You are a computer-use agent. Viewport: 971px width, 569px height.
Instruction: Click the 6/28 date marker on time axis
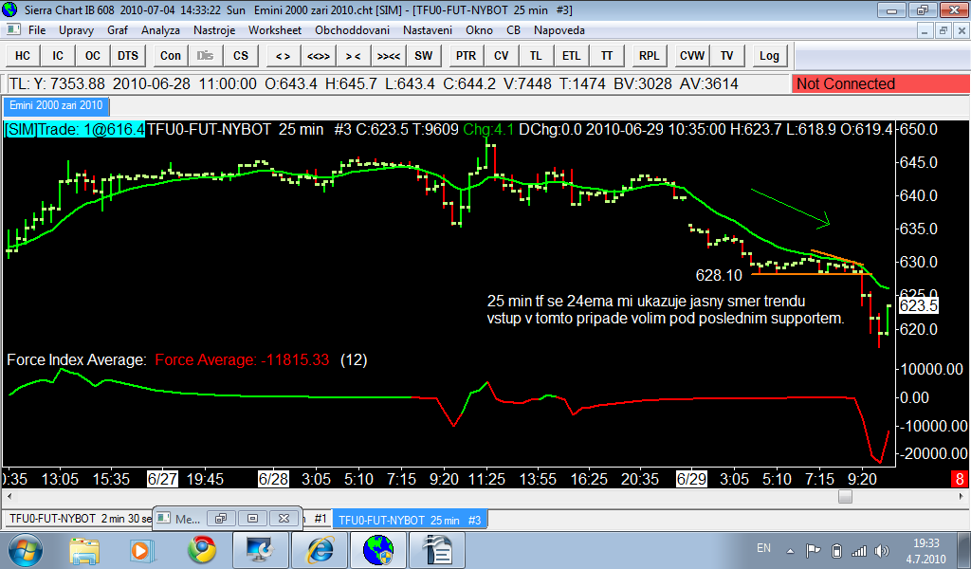coord(273,479)
